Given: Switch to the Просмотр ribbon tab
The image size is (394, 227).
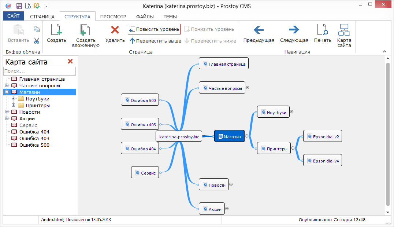Looking at the screenshot, I should 113,17.
